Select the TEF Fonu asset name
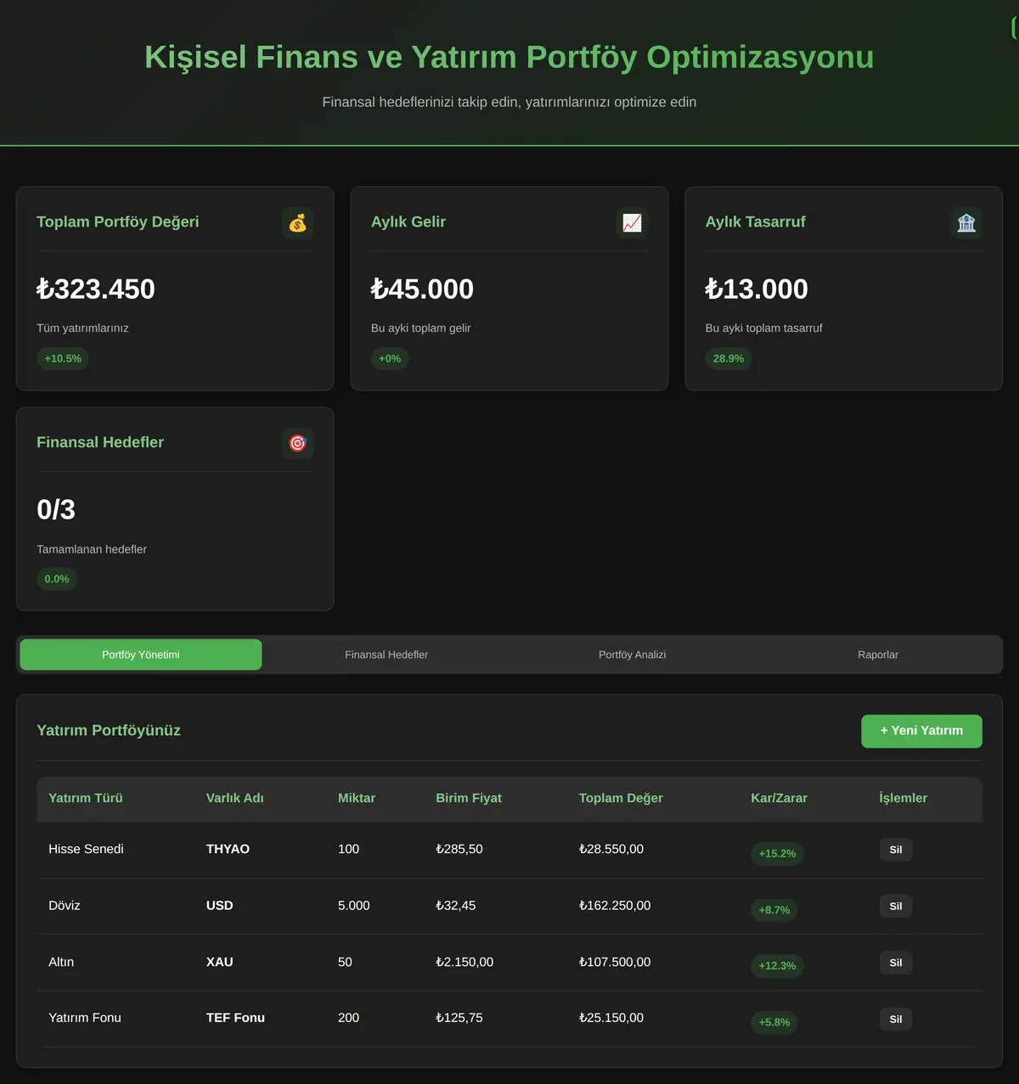 pos(235,1018)
